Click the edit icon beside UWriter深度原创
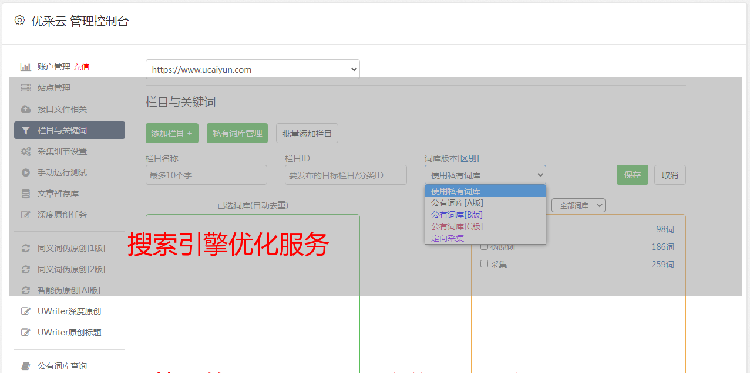Viewport: 750px width, 373px height. pyautogui.click(x=25, y=311)
